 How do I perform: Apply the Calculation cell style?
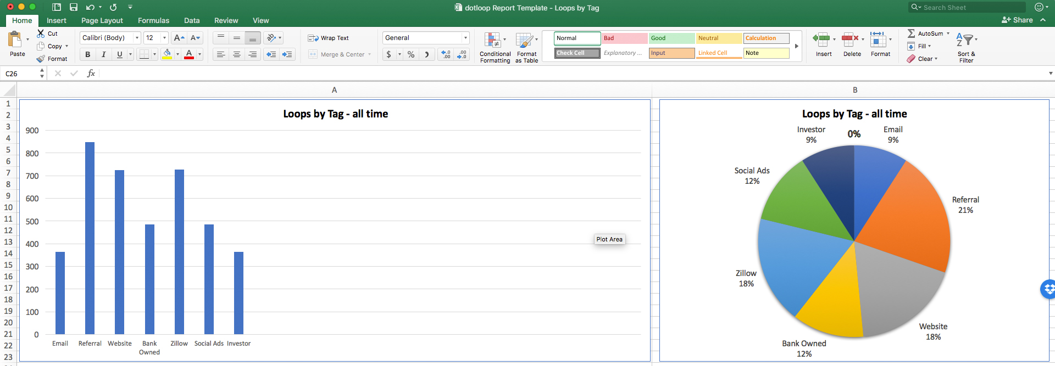coord(767,38)
